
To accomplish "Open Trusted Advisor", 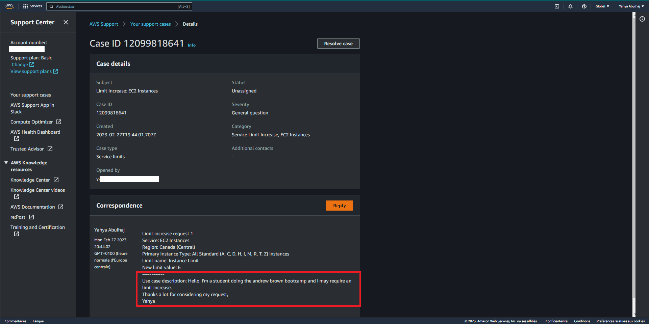I will coord(27,149).
